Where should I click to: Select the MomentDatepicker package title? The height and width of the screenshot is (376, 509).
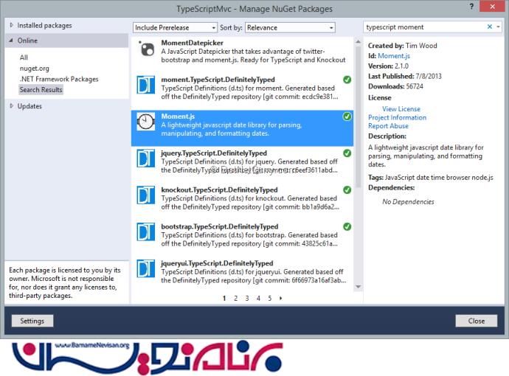[x=193, y=43]
